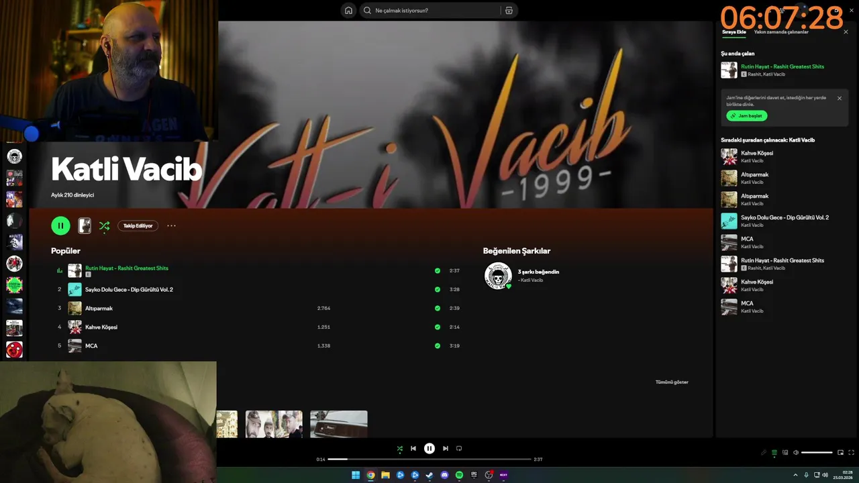Mute volume with the speaker icon
Viewport: 859px width, 483px height.
point(796,453)
